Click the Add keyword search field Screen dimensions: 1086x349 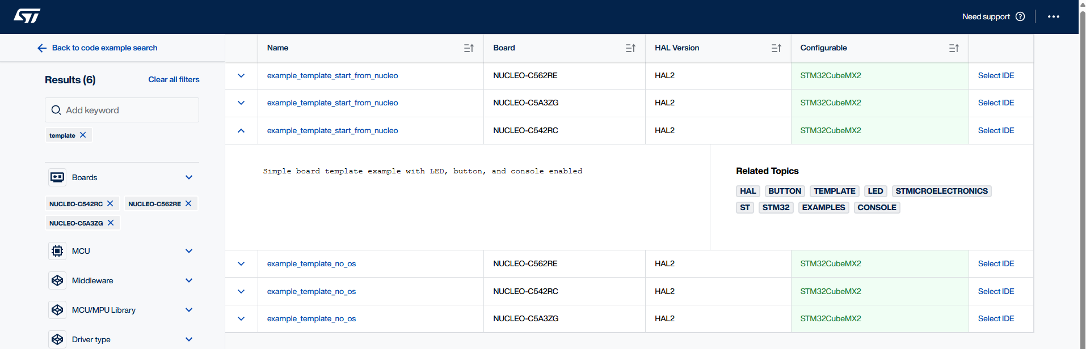click(x=129, y=110)
